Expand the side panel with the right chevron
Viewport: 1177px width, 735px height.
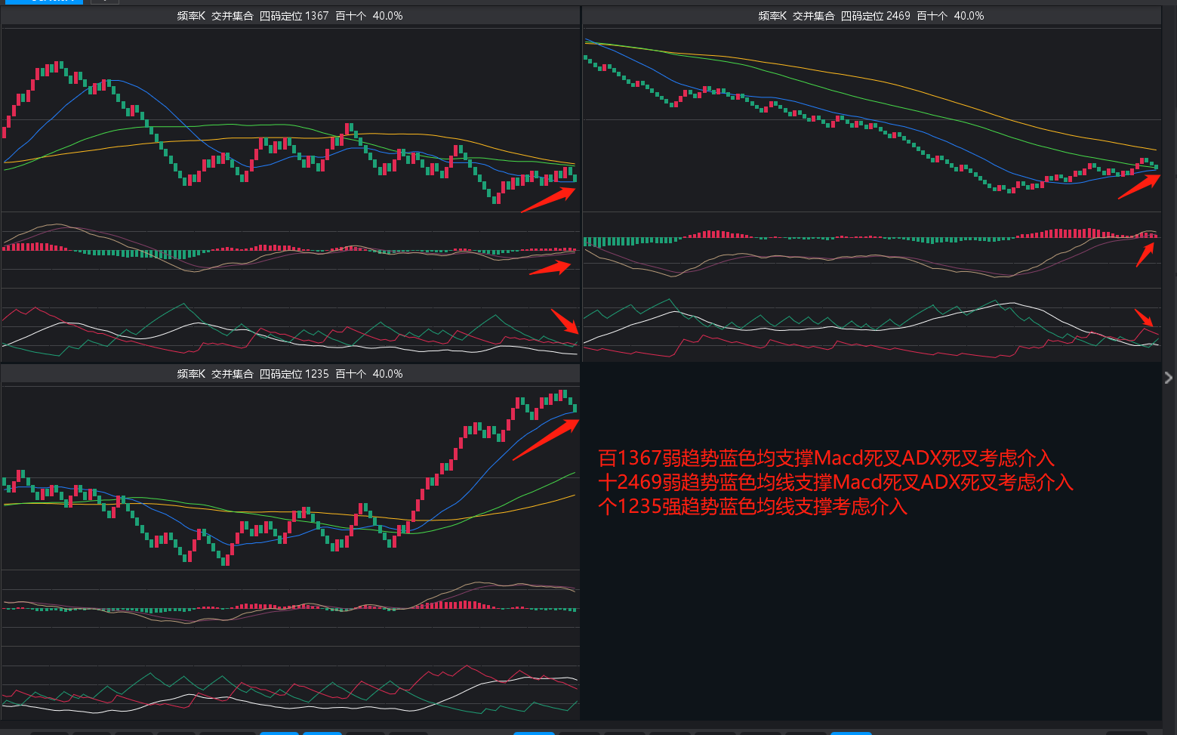tap(1169, 378)
